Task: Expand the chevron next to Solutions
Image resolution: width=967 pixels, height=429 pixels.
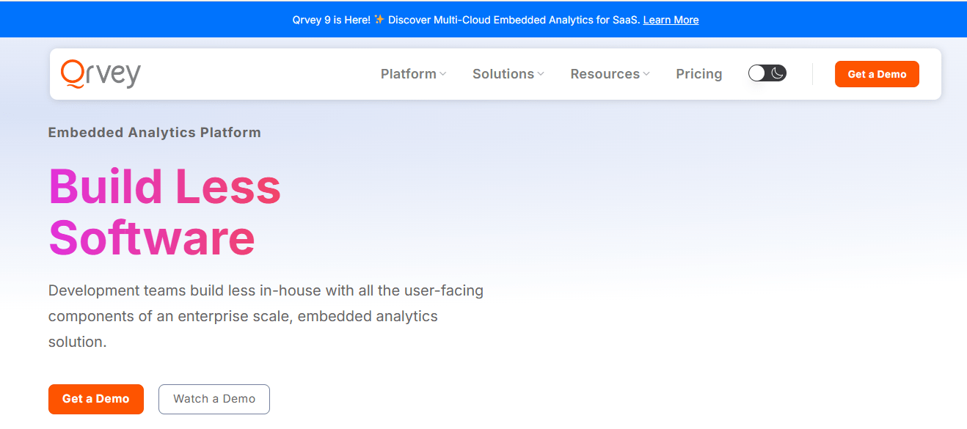Action: point(541,74)
